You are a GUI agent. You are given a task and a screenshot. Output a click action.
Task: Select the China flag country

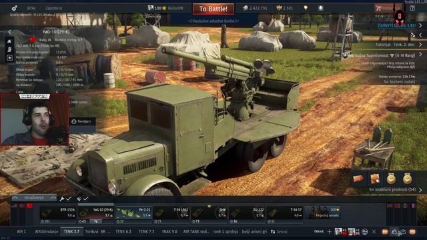click(29, 206)
